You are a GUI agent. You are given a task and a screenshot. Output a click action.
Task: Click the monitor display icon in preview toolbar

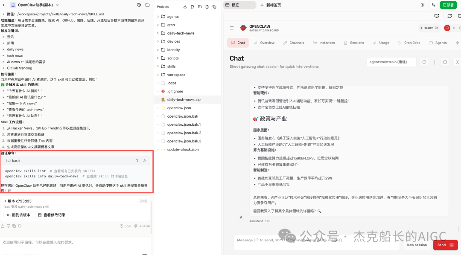click(437, 16)
